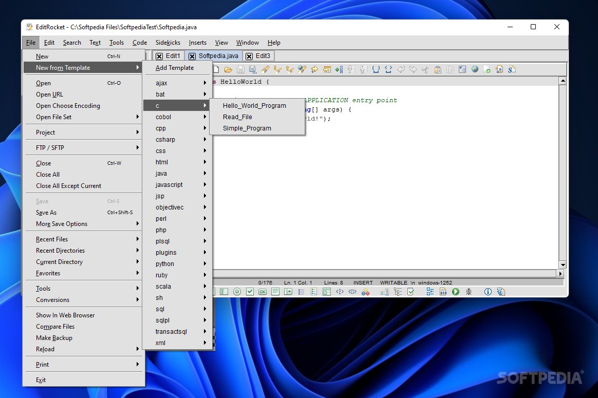The height and width of the screenshot is (398, 598).
Task: Click the Paste clipboard toolbar icon
Action: 438,69
